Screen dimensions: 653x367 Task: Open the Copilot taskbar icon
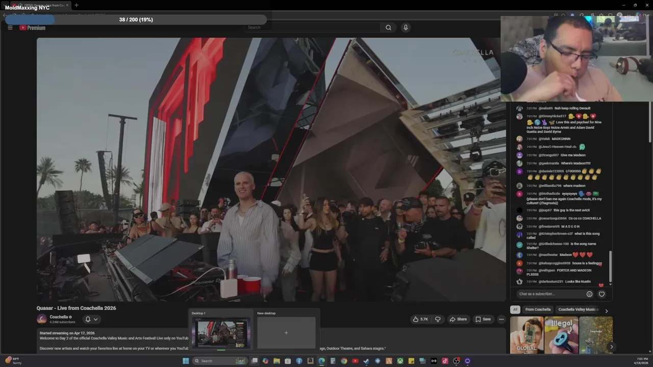tap(265, 361)
